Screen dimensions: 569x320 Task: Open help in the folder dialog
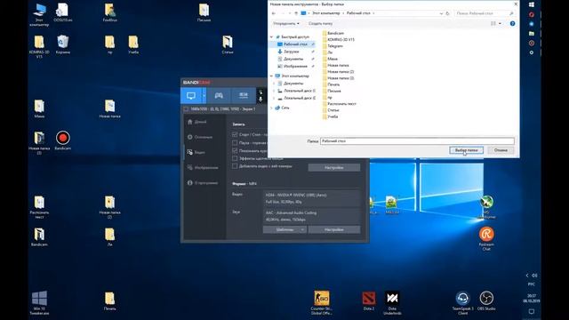512,24
